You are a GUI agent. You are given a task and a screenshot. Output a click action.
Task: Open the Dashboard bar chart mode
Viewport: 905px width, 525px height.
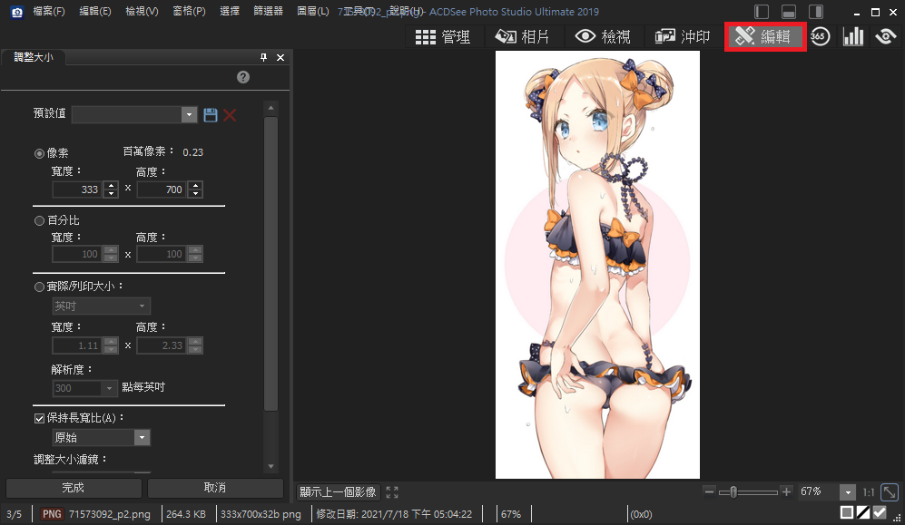pyautogui.click(x=853, y=37)
